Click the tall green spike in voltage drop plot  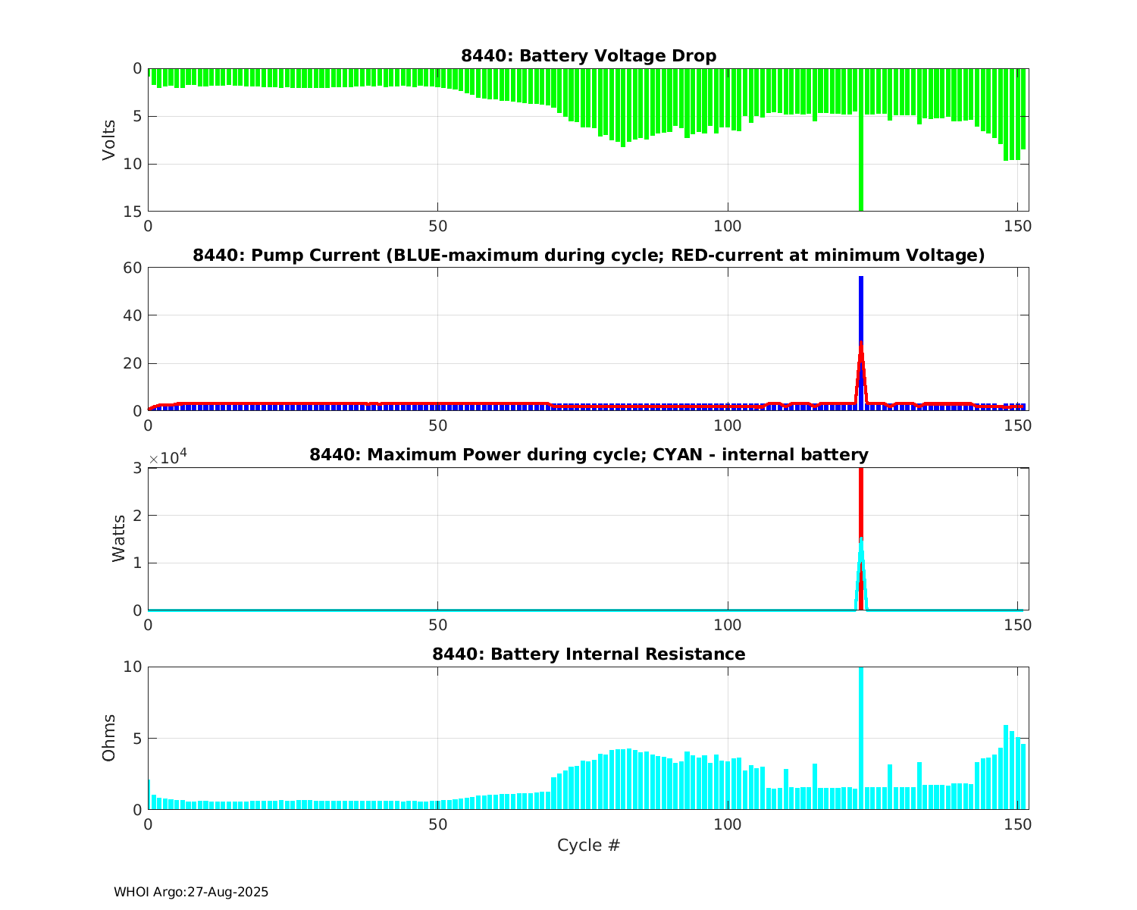[x=861, y=167]
